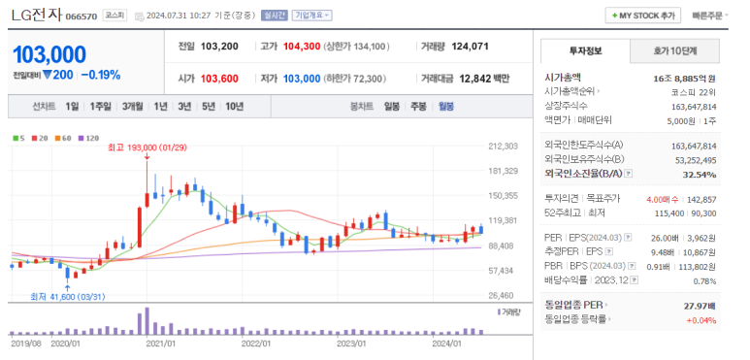Screen dimensions: 750x360
Task: Click the 전일 value 103,200
Action: (x=219, y=47)
